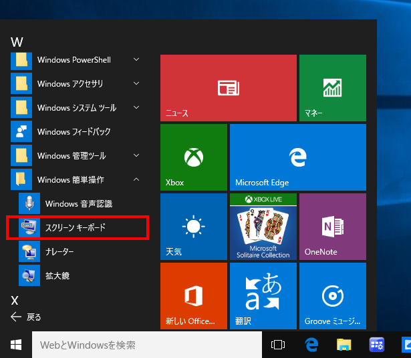
Task: Open the Groove ミュージック tile
Action: (333, 296)
